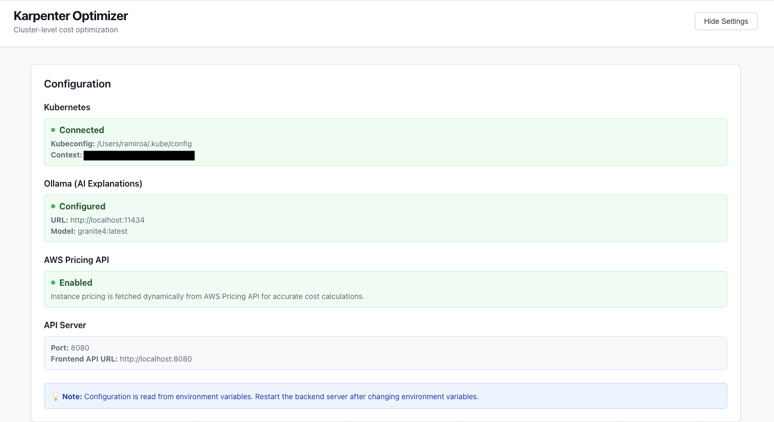Click the Configuration heading

coord(78,84)
